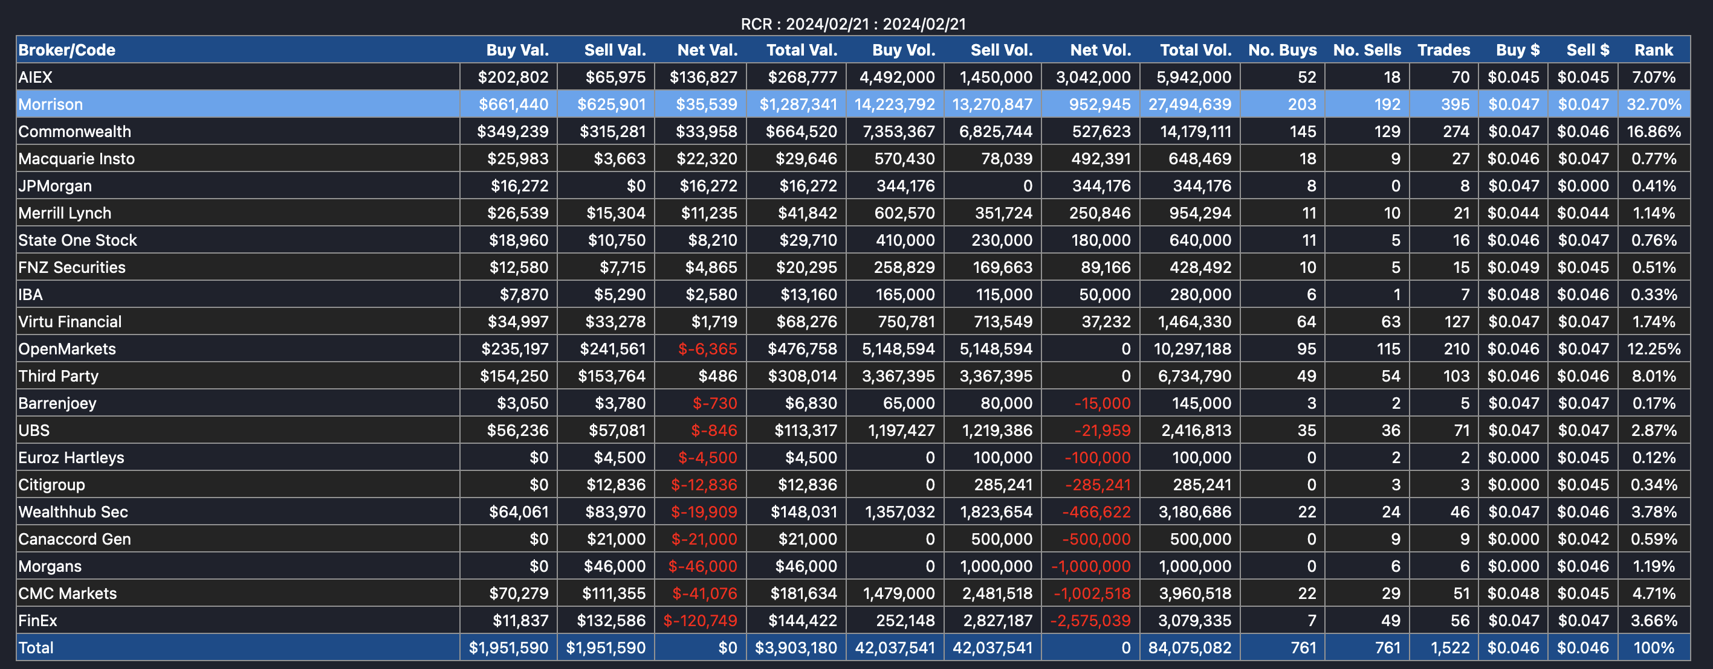Screen dimensions: 1713x669
Task: Click Wealthhub Sec net volume -466,622
Action: click(1096, 513)
